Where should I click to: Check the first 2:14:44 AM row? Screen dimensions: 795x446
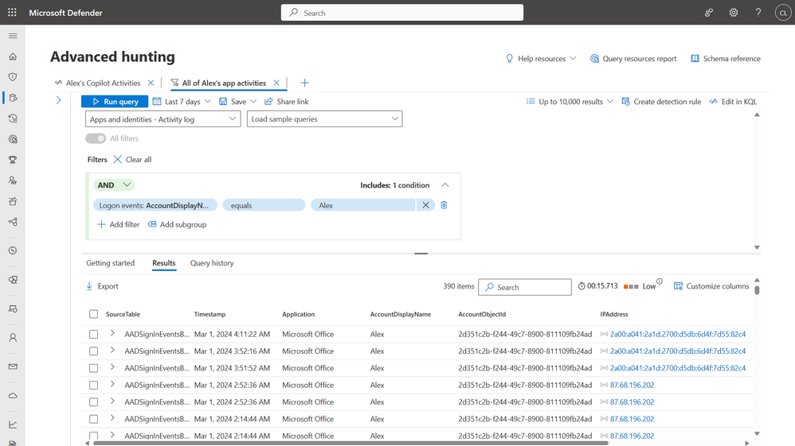click(x=93, y=419)
